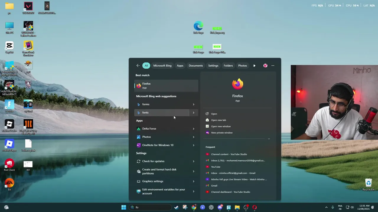Switch to the Photos filter tab
Screen dimensions: 378x212
coord(242,66)
